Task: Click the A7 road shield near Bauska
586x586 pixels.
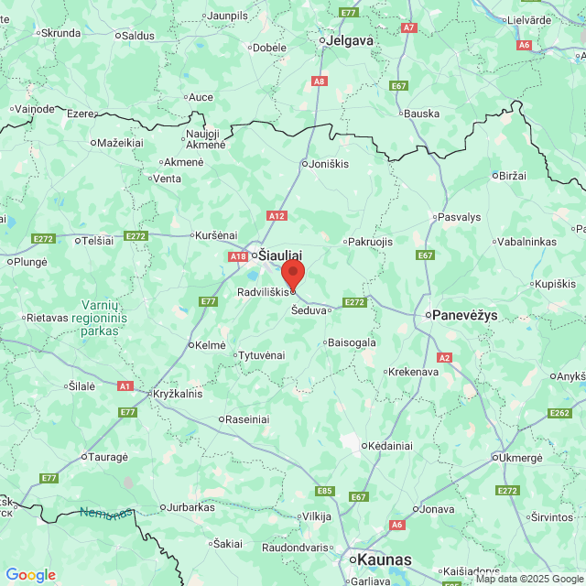Action: [409, 27]
